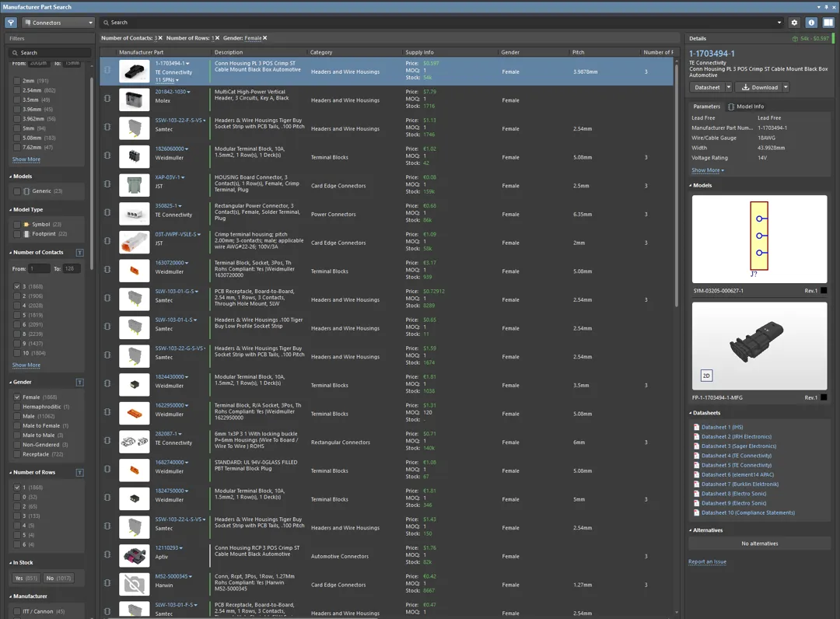Open the 03T-JWPF-VSLE-S orange connector thumbnail
840x619 pixels.
[134, 242]
